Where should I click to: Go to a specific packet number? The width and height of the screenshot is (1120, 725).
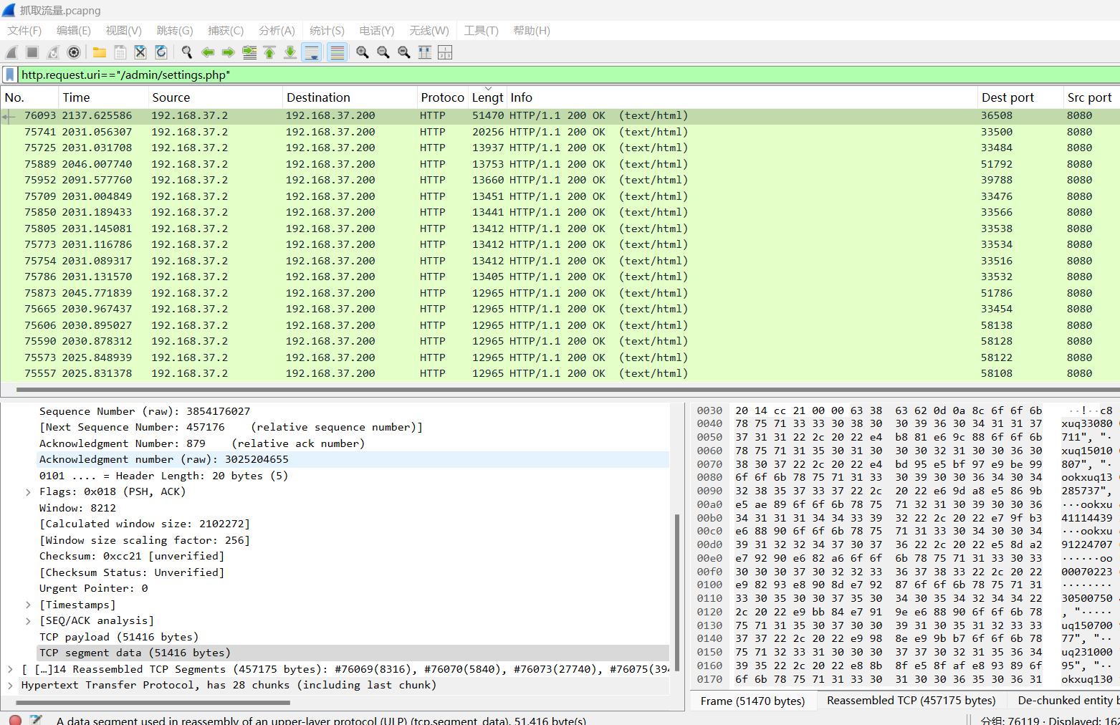(x=249, y=52)
